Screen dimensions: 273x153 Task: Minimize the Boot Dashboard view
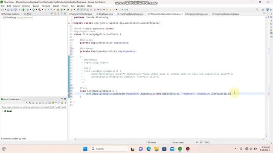(61, 99)
